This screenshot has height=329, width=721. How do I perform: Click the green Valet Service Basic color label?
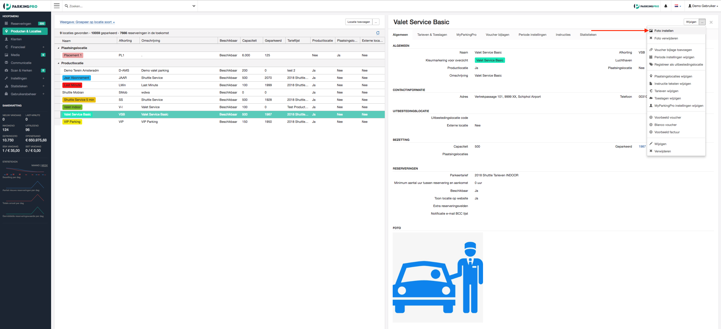point(490,60)
